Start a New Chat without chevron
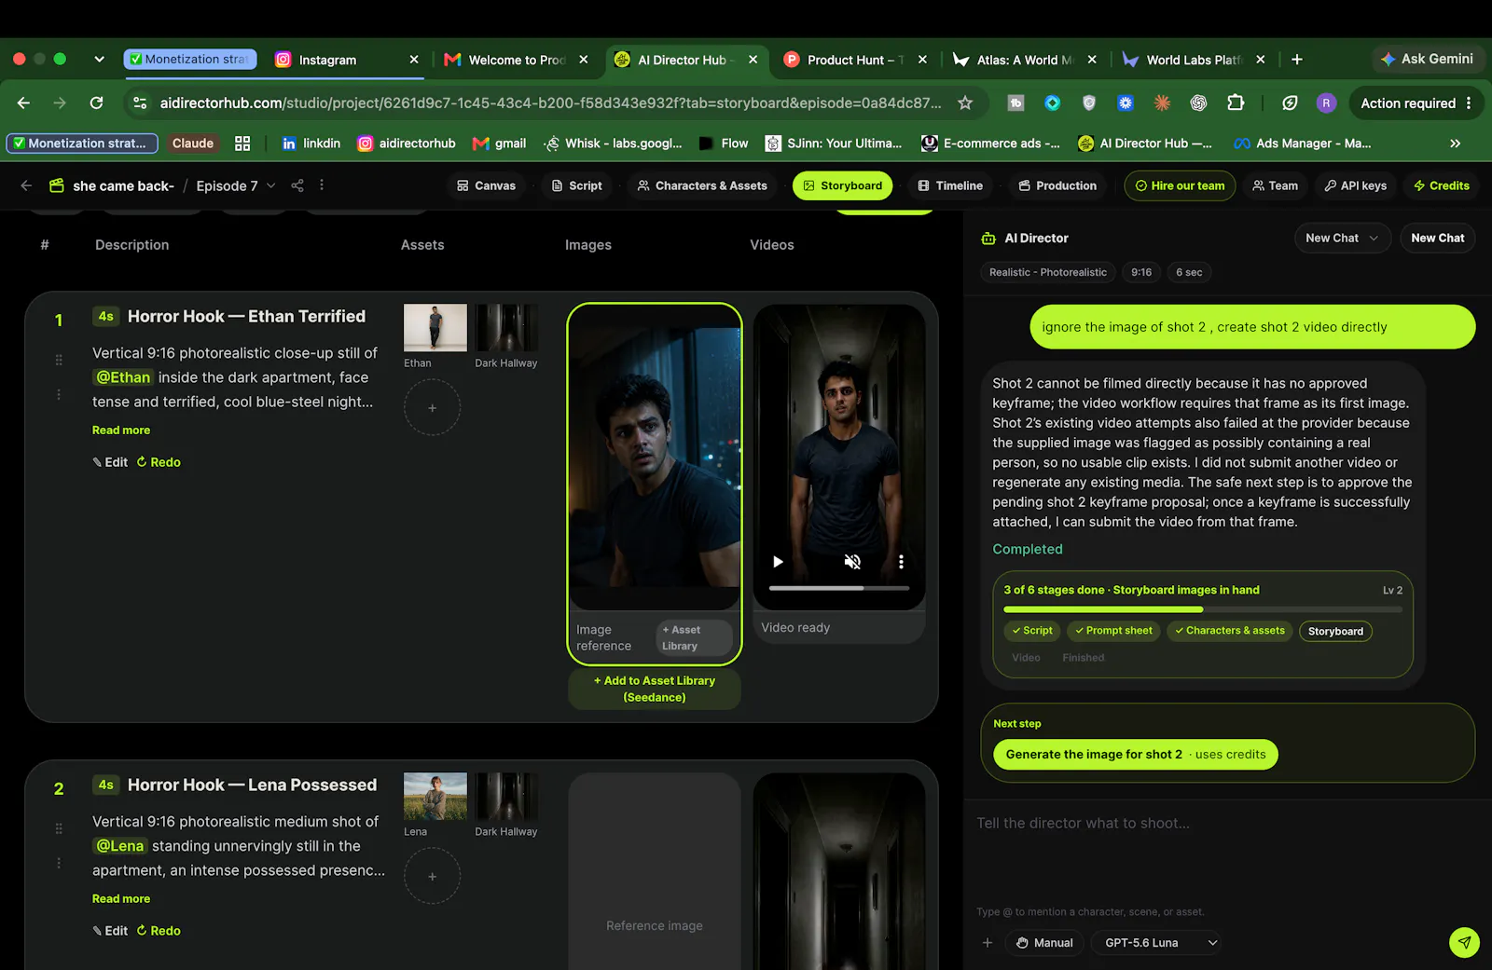 pos(1437,238)
